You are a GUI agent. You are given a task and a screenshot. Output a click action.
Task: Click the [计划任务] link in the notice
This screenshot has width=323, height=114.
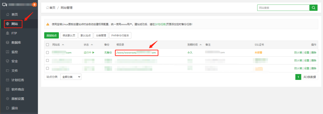[x=161, y=24]
